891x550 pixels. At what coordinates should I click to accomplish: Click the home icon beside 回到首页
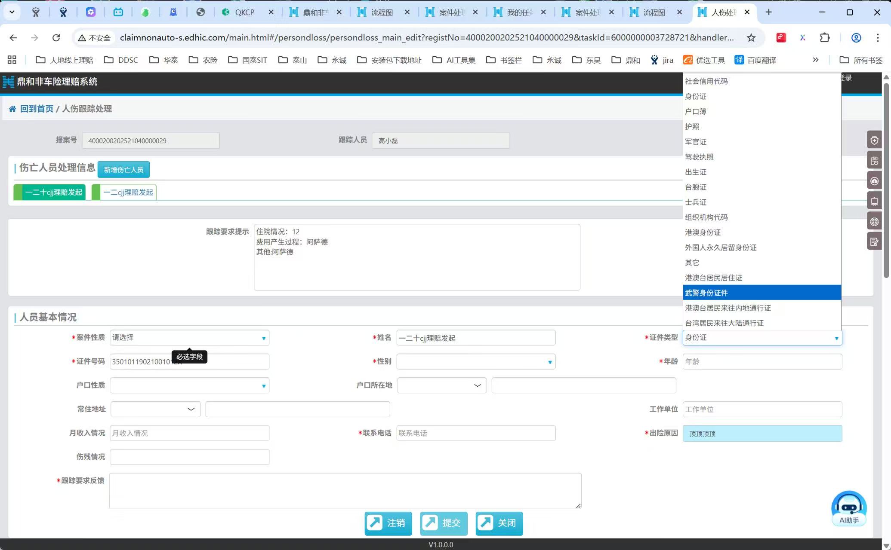pyautogui.click(x=12, y=109)
